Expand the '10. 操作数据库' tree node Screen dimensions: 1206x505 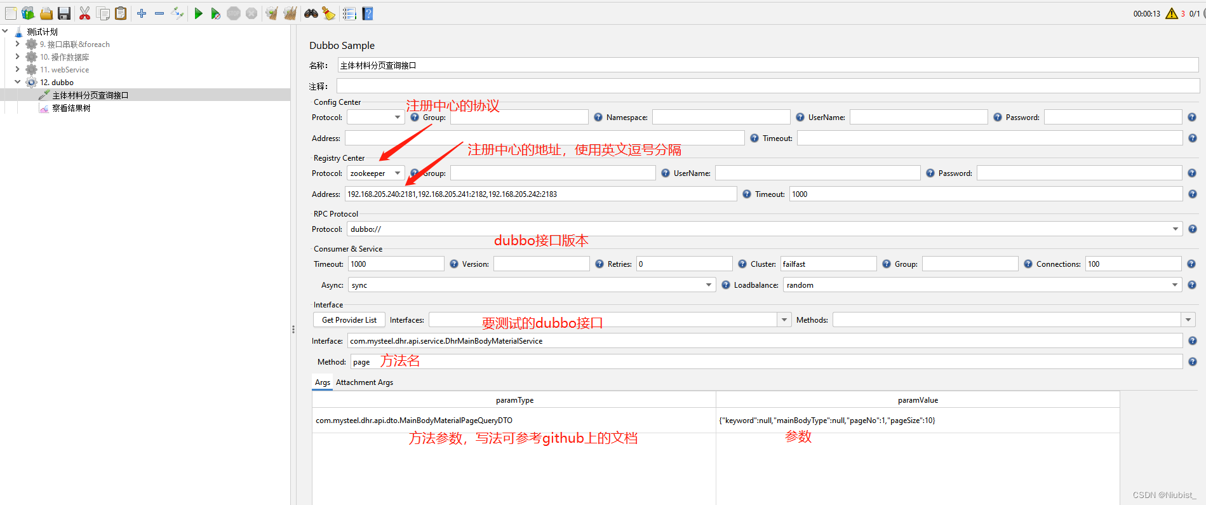coord(17,57)
